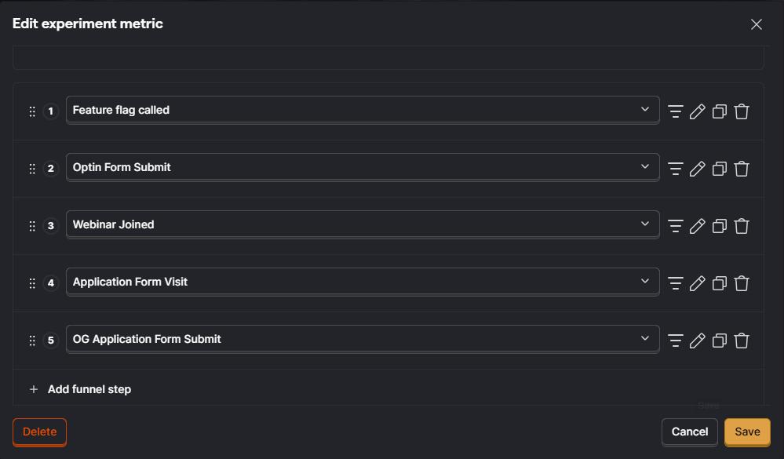Image resolution: width=784 pixels, height=459 pixels.
Task: Click the pencil icon for step 5
Action: [x=697, y=341]
